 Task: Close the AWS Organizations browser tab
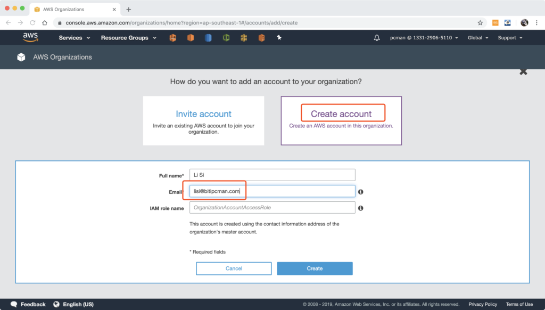tap(114, 10)
